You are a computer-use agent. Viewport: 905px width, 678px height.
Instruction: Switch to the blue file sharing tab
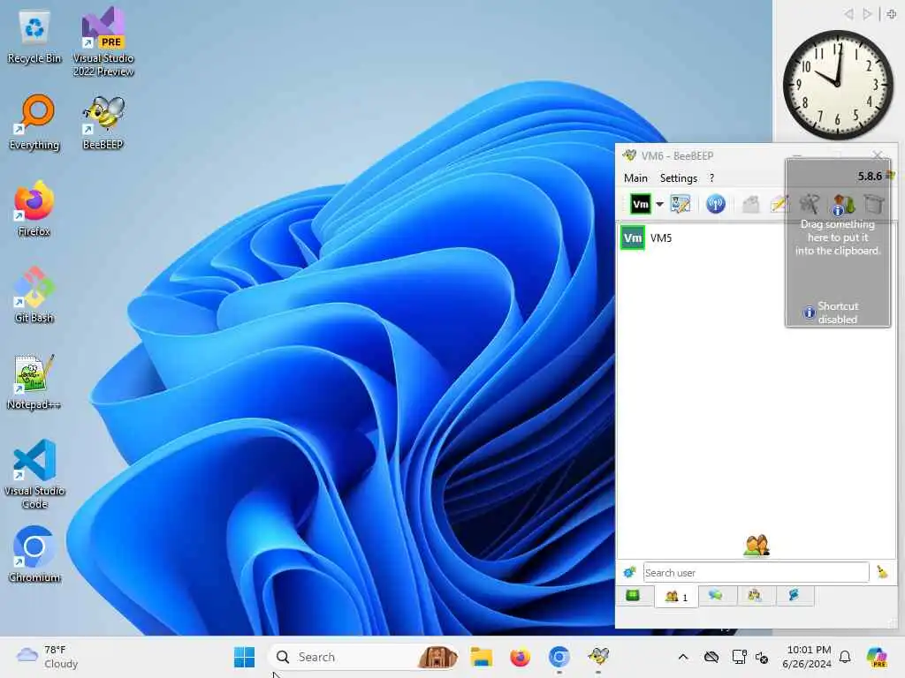[x=795, y=596]
